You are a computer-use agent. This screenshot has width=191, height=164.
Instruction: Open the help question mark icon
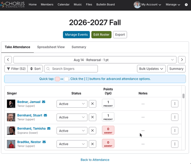pyautogui.click(x=186, y=5)
